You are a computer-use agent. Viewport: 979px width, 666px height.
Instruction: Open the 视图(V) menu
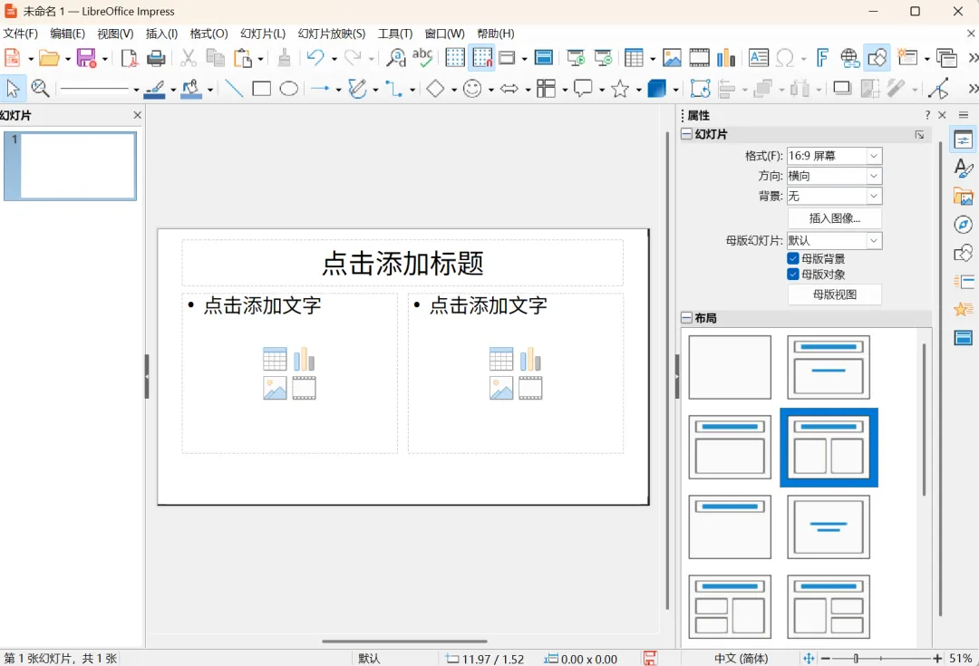coord(115,34)
